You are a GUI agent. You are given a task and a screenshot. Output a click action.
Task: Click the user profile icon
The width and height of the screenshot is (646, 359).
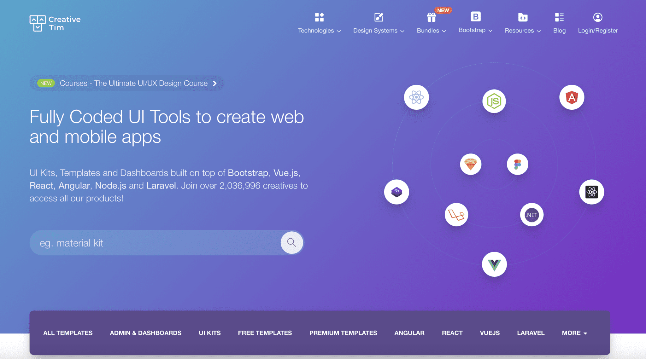click(597, 17)
